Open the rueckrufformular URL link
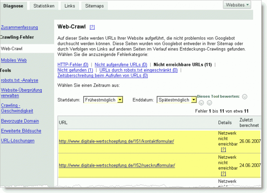Image resolution: width=267 pixels, height=193 pixels. tap(117, 166)
